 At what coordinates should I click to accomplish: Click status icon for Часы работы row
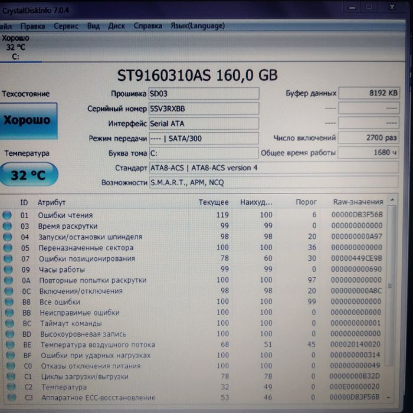click(8, 270)
